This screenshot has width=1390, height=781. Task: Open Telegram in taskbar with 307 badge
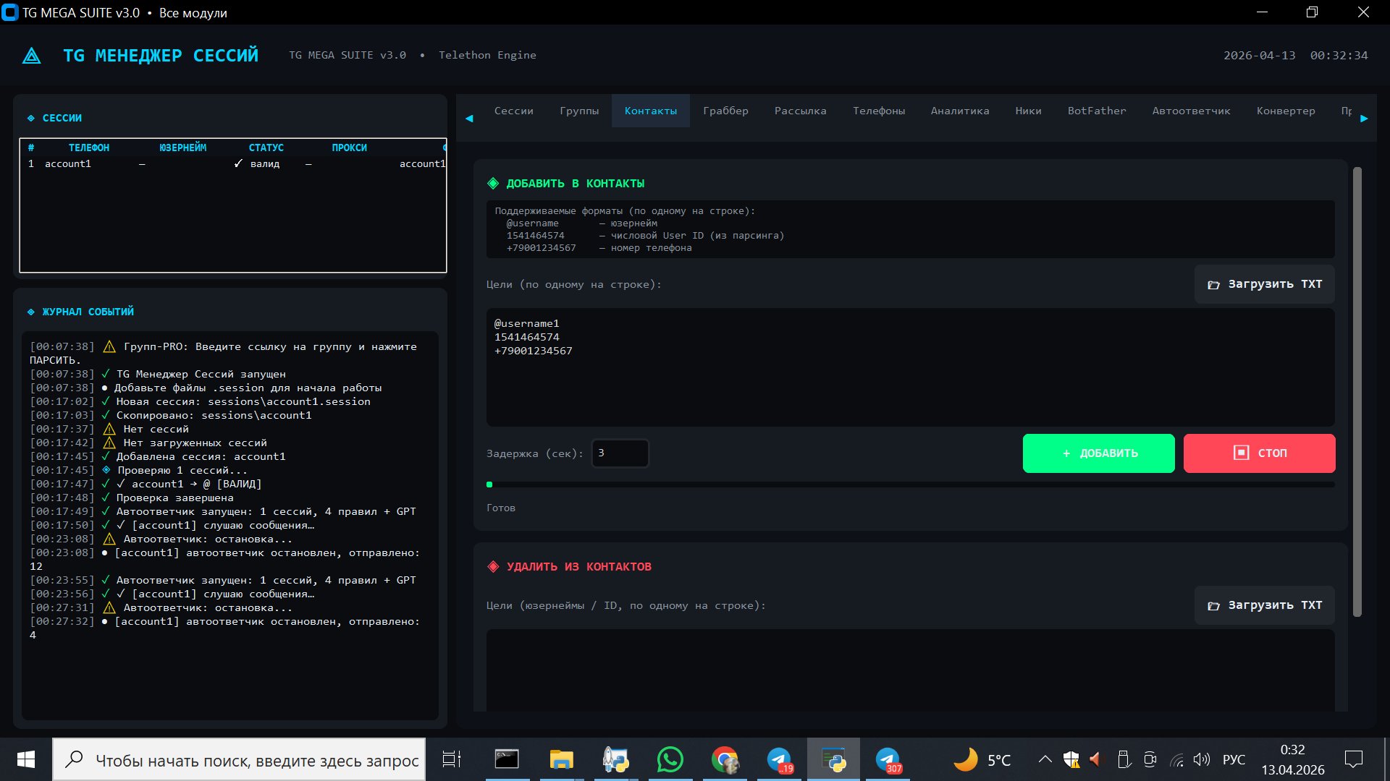(888, 760)
